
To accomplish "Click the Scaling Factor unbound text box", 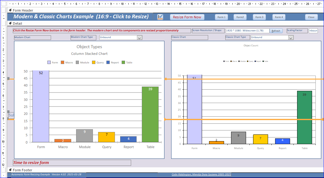I will (x=313, y=31).
